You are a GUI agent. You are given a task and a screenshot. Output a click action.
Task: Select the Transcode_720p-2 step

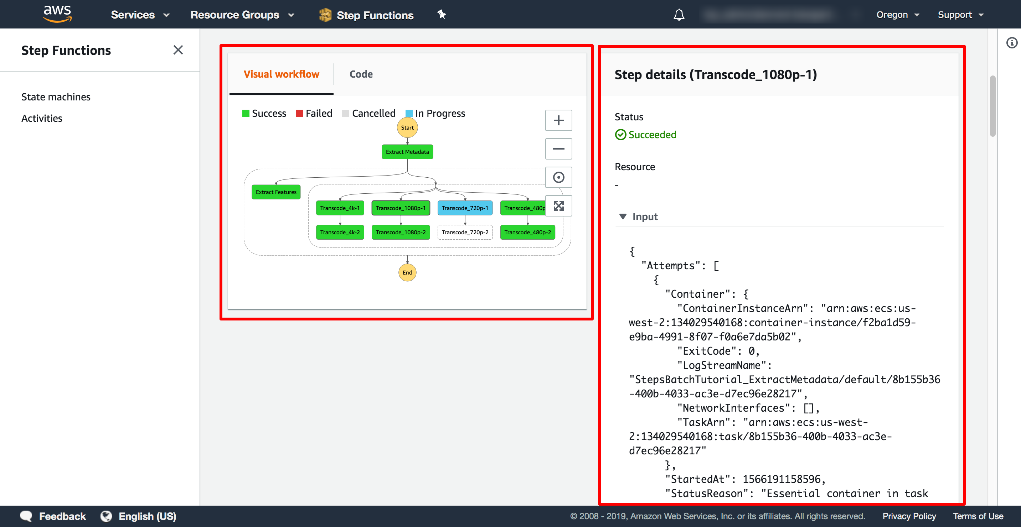464,233
